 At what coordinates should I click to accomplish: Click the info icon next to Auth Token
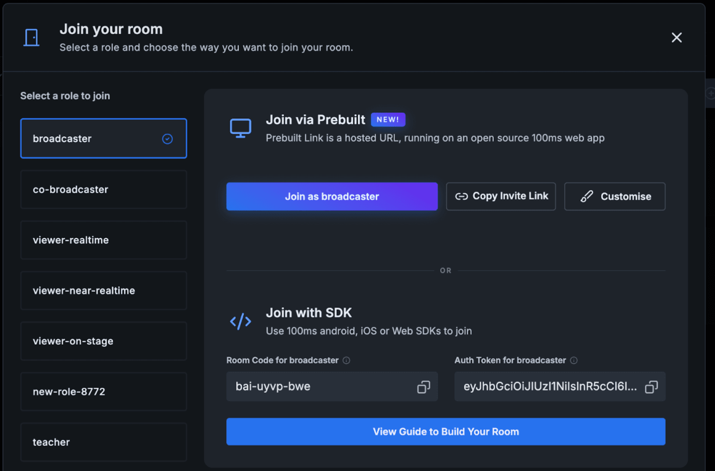[x=574, y=361]
